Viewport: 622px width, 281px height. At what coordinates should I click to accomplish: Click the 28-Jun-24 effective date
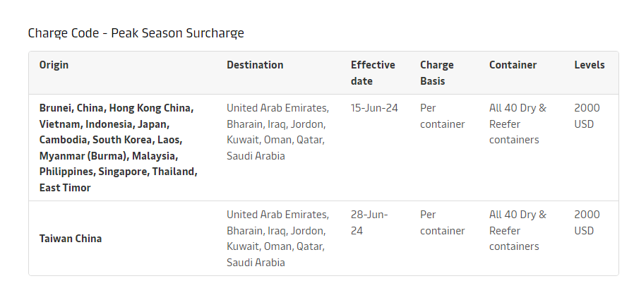[x=369, y=222]
